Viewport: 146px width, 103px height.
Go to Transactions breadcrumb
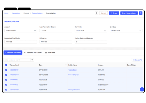[x=16, y=13]
